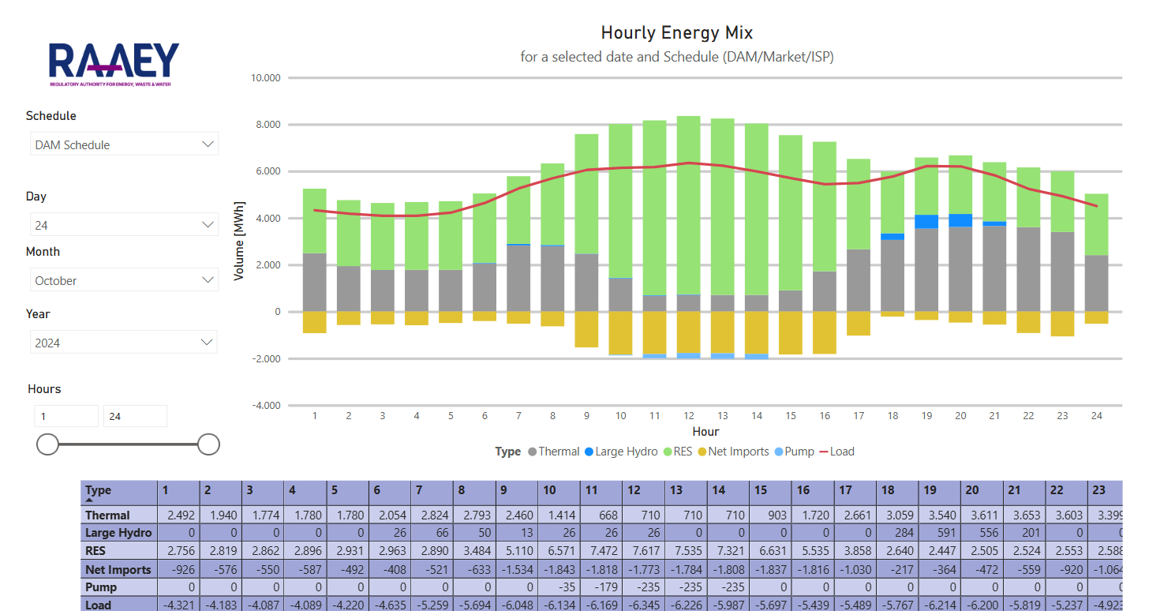1175x611 pixels.
Task: Click the Large Hydro legend entry
Action: point(621,452)
